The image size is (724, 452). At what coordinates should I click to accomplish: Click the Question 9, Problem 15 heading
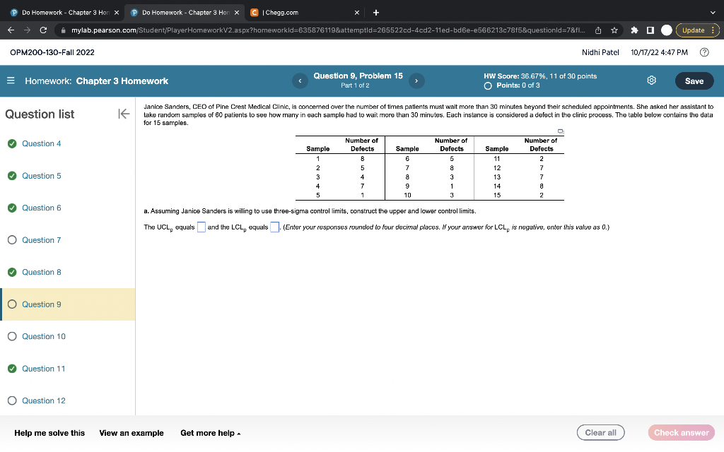click(358, 76)
